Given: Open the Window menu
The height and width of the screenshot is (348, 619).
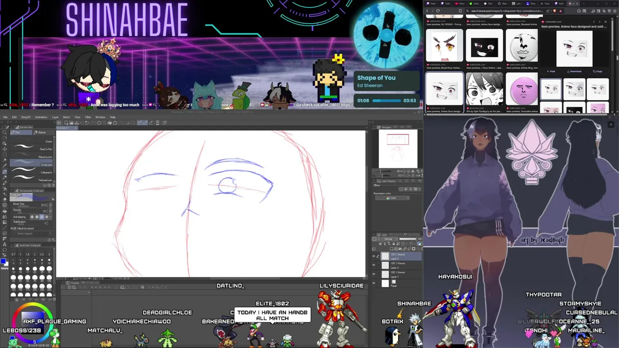Looking at the screenshot, I should 100,117.
